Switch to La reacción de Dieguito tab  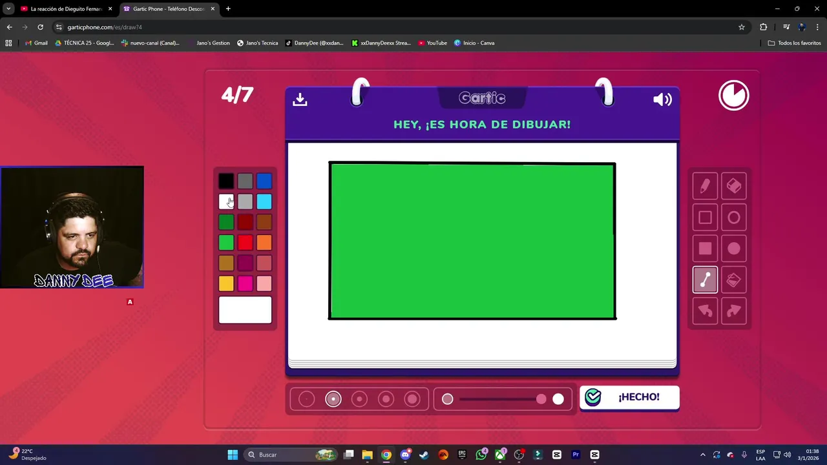(67, 9)
